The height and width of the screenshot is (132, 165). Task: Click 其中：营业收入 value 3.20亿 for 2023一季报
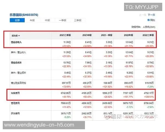click(x=109, y=52)
